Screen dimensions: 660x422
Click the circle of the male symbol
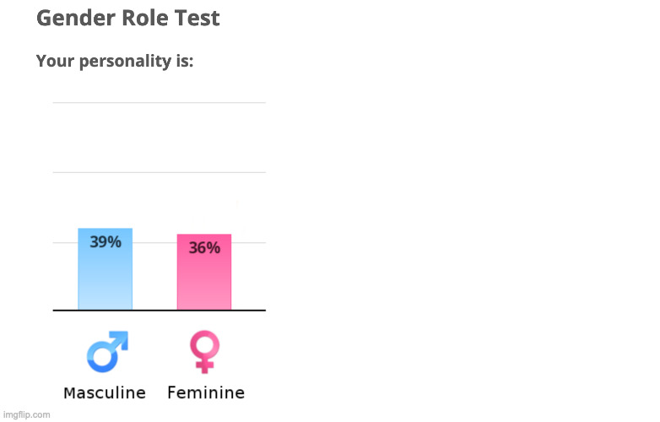(x=101, y=358)
